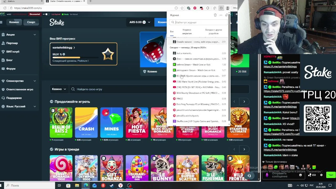Click the browser address bar URL
Screen dimensions: 336x189
pyautogui.click(x=28, y=8)
